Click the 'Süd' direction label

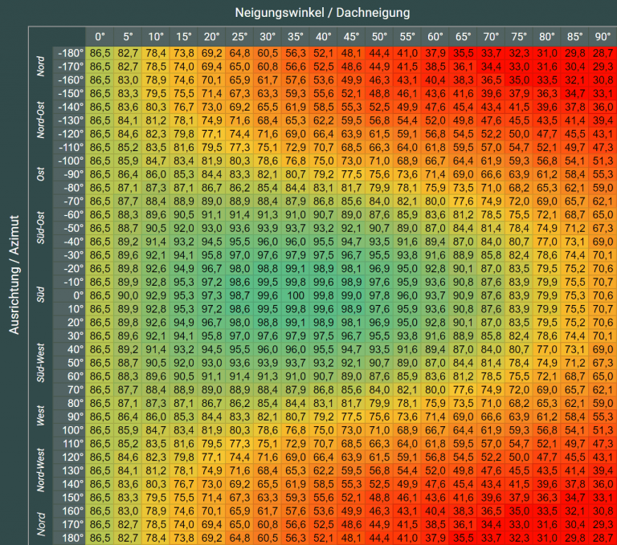point(40,295)
